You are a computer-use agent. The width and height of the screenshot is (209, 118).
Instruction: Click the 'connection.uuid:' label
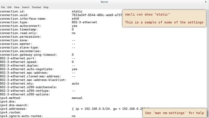pos(14,15)
